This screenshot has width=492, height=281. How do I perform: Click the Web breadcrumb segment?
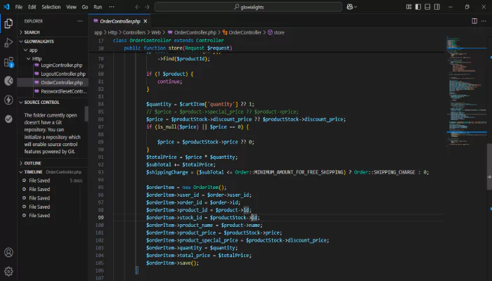click(x=156, y=32)
